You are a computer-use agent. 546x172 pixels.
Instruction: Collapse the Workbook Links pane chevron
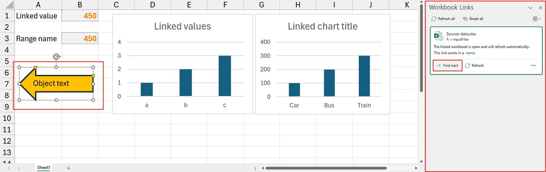tap(530, 8)
